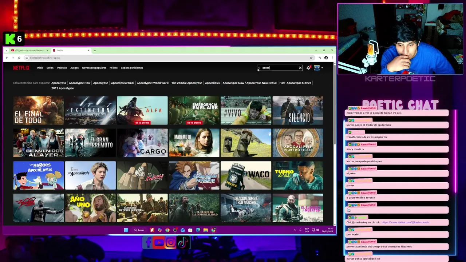This screenshot has width=466, height=262.
Task: Open Tren del Apocalipsis card
Action: pos(90,175)
